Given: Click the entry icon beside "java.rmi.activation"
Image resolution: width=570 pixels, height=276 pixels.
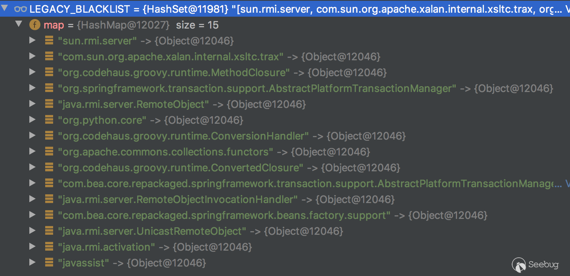Looking at the screenshot, I should pos(49,247).
